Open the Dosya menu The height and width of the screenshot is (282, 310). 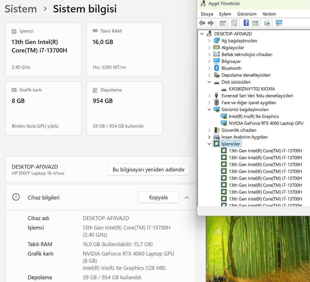coord(207,14)
